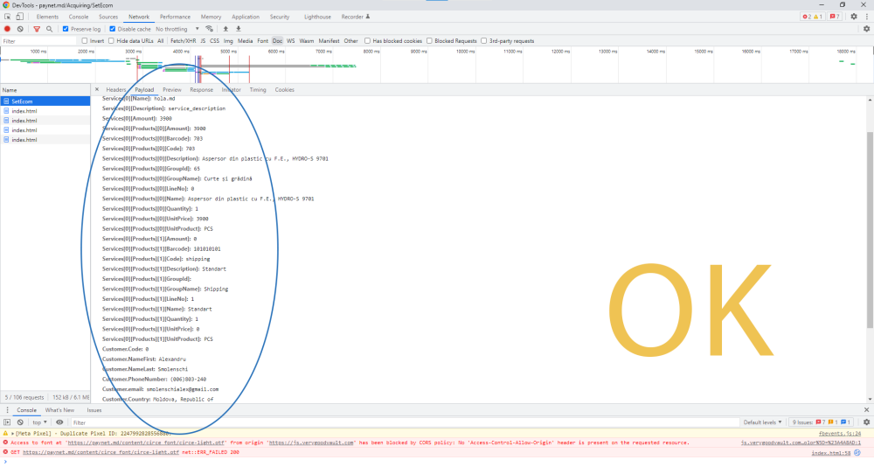Clear the network log

coord(20,29)
